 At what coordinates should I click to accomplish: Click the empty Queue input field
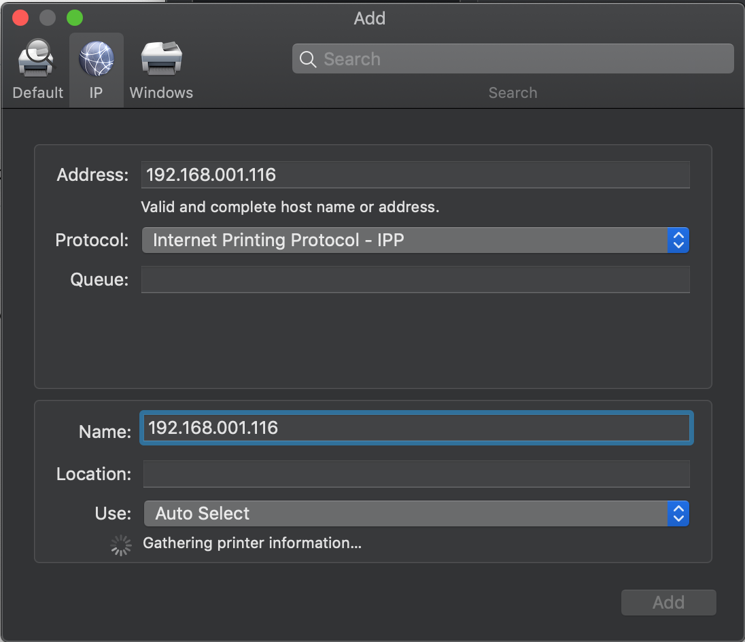coord(415,280)
